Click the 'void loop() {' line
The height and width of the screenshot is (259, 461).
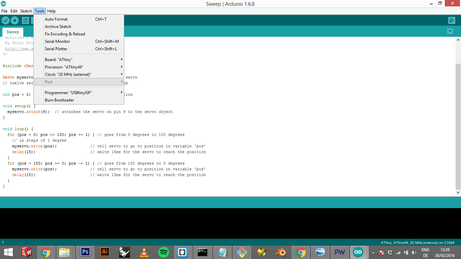(18, 129)
